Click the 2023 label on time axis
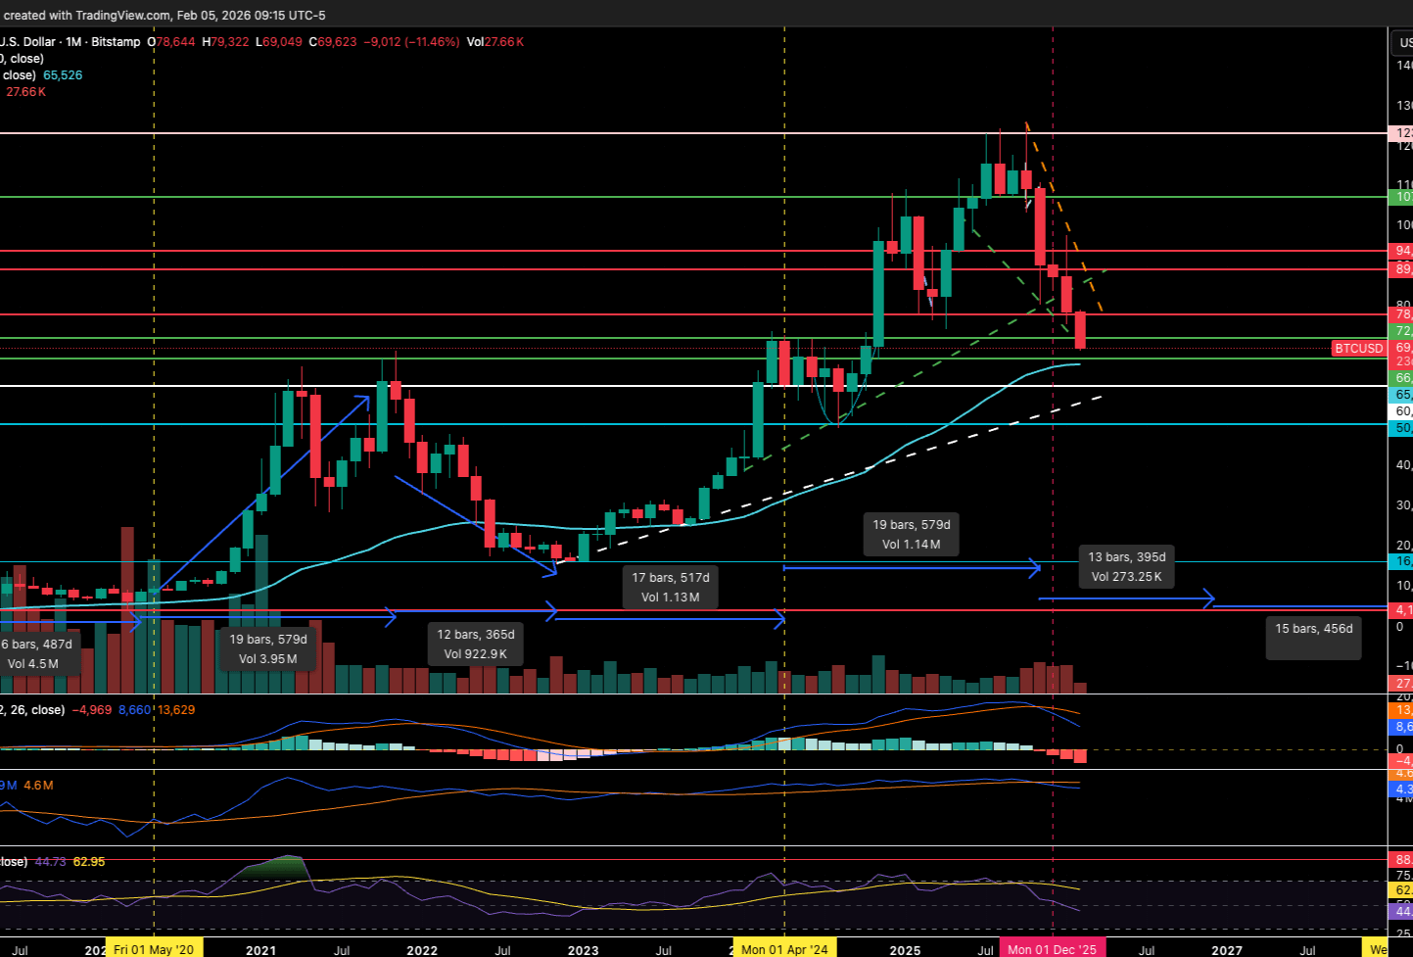 click(x=583, y=950)
